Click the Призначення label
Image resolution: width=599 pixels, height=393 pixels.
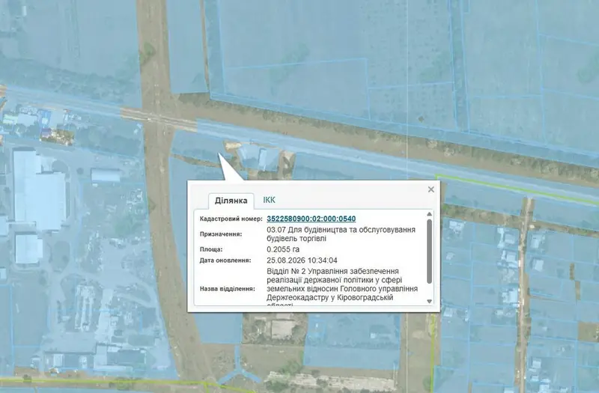point(221,234)
